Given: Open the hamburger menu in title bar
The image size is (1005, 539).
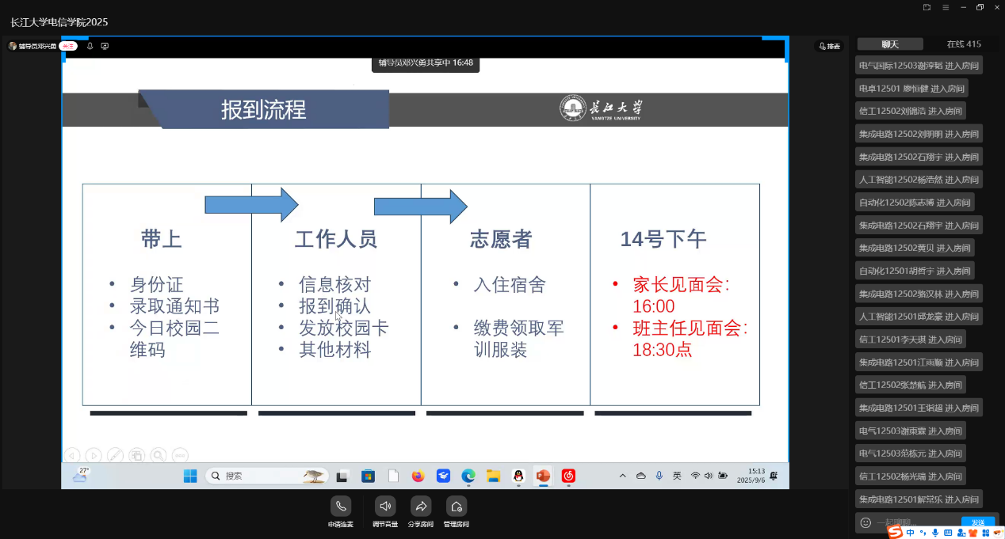Looking at the screenshot, I should [x=945, y=7].
